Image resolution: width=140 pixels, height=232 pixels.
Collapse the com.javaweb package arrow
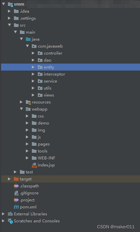tap(27, 46)
